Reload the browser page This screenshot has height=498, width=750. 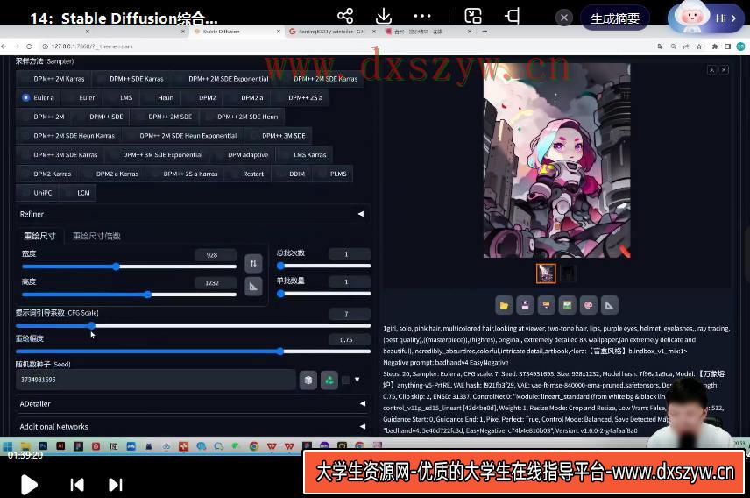point(29,46)
